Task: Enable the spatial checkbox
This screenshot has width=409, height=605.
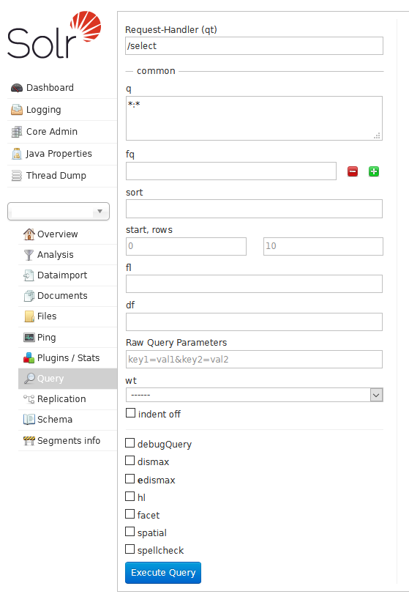Action: (x=130, y=532)
